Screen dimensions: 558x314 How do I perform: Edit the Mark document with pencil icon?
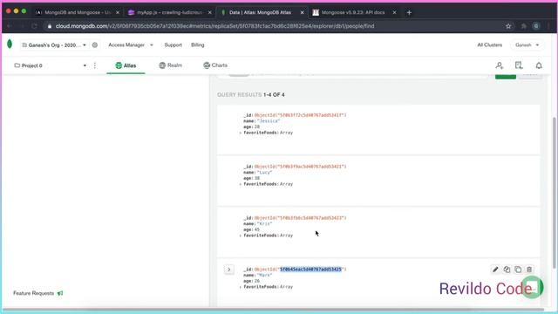495,270
